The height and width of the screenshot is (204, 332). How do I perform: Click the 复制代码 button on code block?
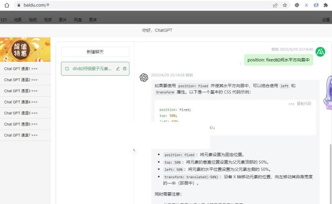304,104
